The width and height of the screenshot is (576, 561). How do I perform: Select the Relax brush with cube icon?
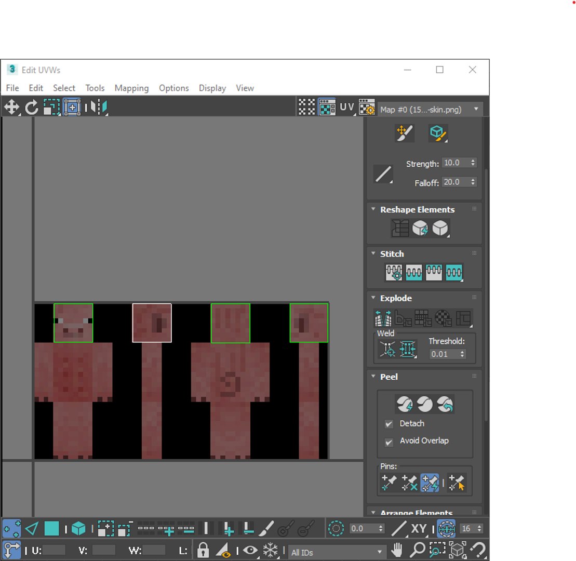438,132
